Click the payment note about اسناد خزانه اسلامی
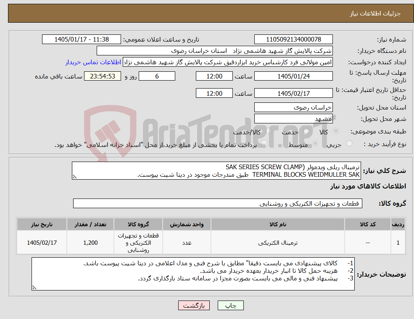 tap(156, 145)
